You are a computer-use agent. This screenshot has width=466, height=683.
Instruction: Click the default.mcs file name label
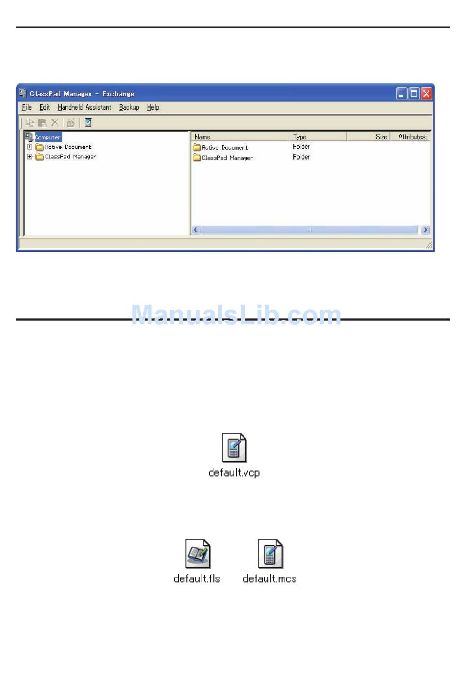(x=270, y=578)
